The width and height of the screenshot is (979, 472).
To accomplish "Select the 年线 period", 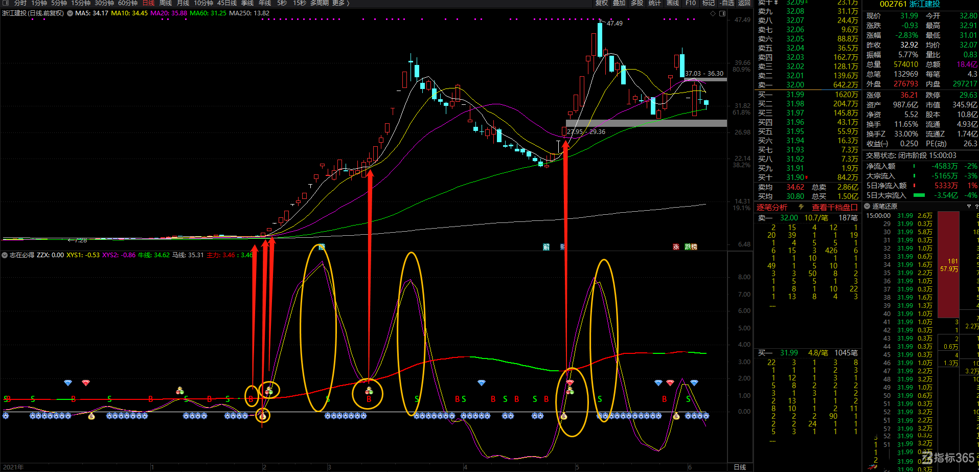I will click(x=265, y=3).
